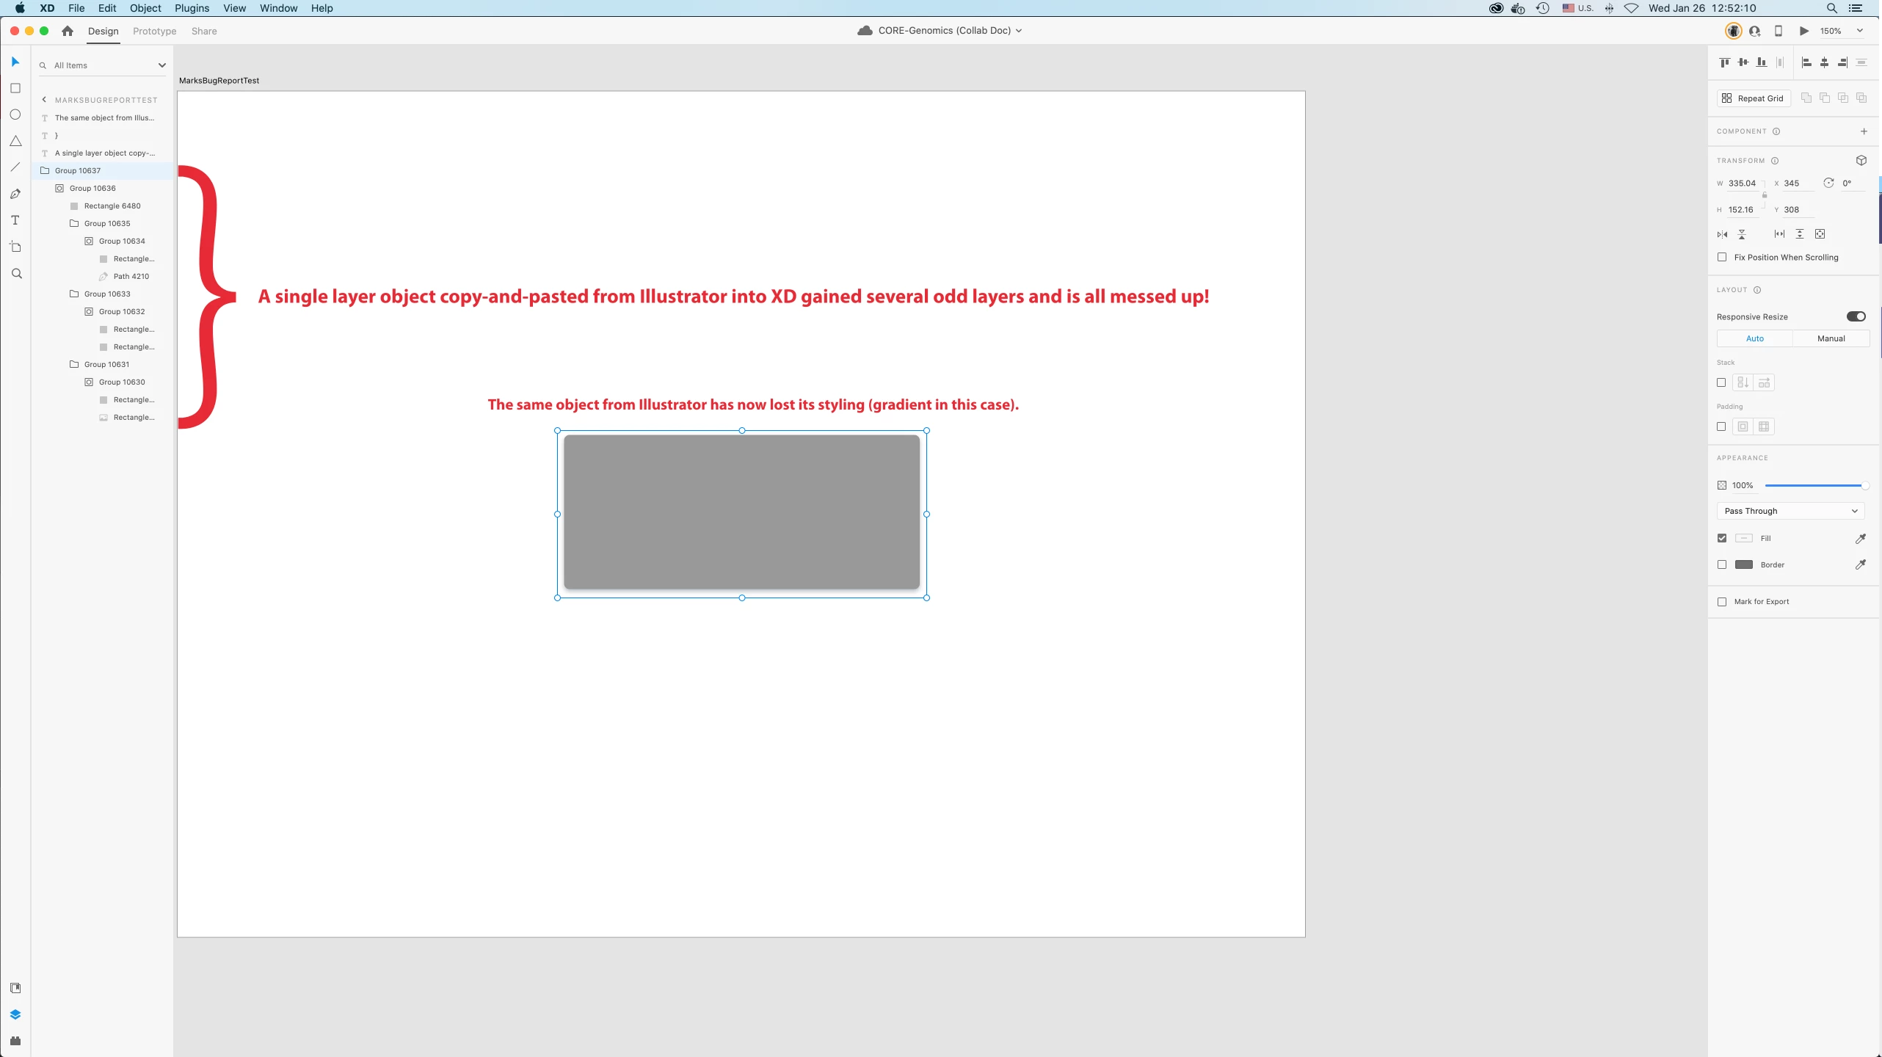The width and height of the screenshot is (1882, 1057).
Task: Check the Mark for Export checkbox
Action: (x=1722, y=601)
